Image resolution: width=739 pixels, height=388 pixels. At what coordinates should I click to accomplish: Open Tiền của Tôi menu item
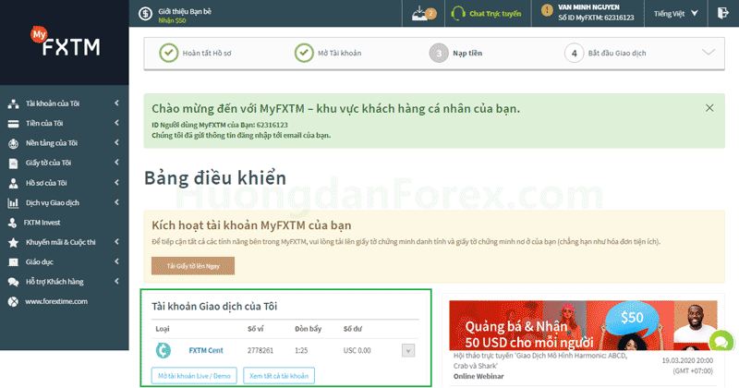44,124
